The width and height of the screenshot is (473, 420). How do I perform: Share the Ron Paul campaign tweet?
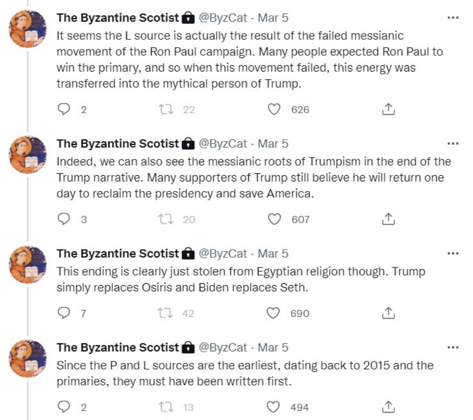pyautogui.click(x=388, y=110)
